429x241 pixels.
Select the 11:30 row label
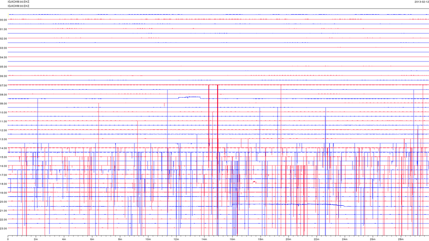point(4,121)
